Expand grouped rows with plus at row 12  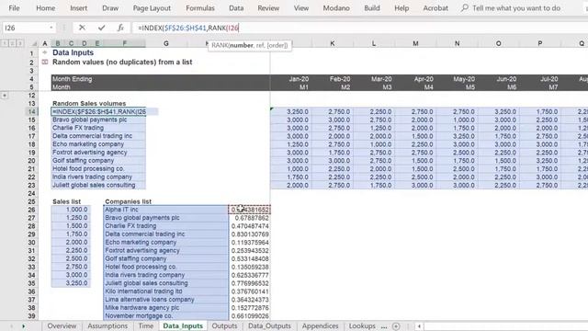coord(5,96)
